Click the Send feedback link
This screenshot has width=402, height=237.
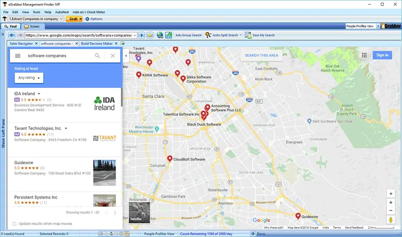354,228
